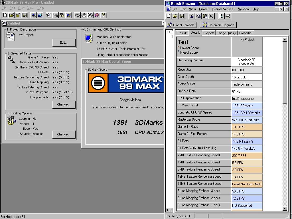Open the Internet Services menu
The width and height of the screenshot is (292, 219).
(x=223, y=9)
